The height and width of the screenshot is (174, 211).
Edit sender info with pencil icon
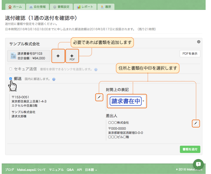pyautogui.click(x=196, y=123)
